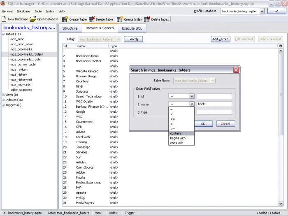Open the Help menu
The image size is (288, 216).
(62, 11)
